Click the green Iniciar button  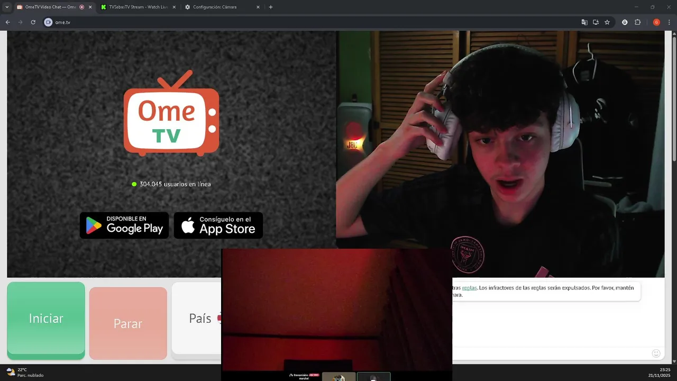[46, 320]
